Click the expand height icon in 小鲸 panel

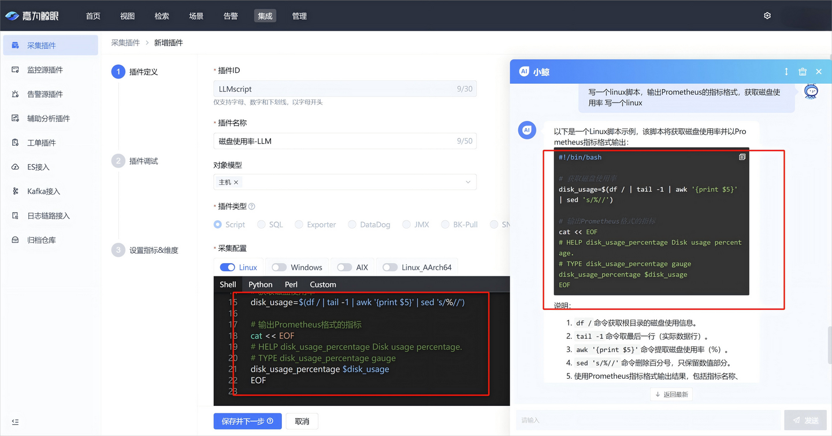point(786,72)
